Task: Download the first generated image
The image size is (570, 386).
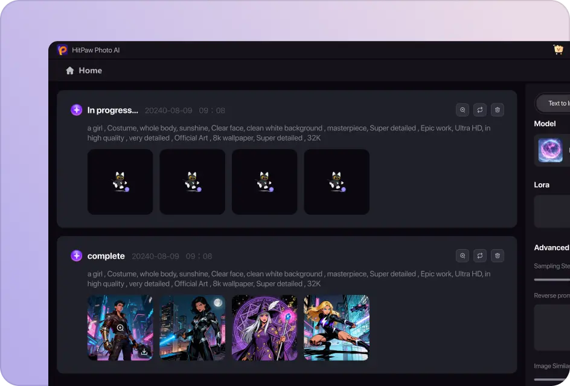Action: coord(144,351)
